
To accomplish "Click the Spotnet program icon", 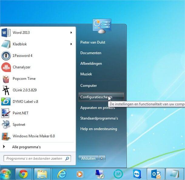I will click(x=5, y=124).
